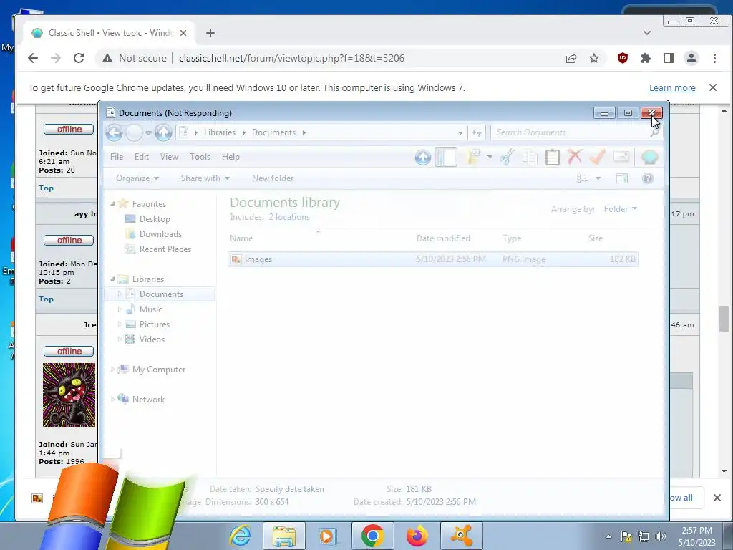The height and width of the screenshot is (550, 733).
Task: Toggle the navigation pane toolbar icon
Action: tap(446, 157)
